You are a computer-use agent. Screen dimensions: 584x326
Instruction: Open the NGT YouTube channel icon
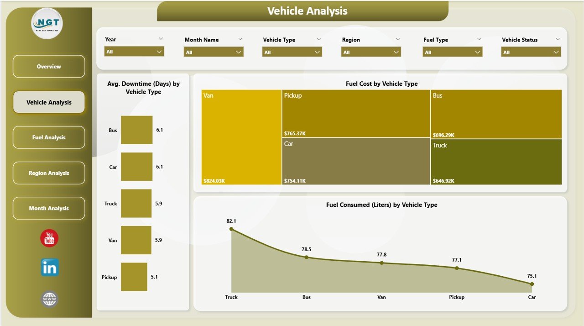(x=49, y=238)
